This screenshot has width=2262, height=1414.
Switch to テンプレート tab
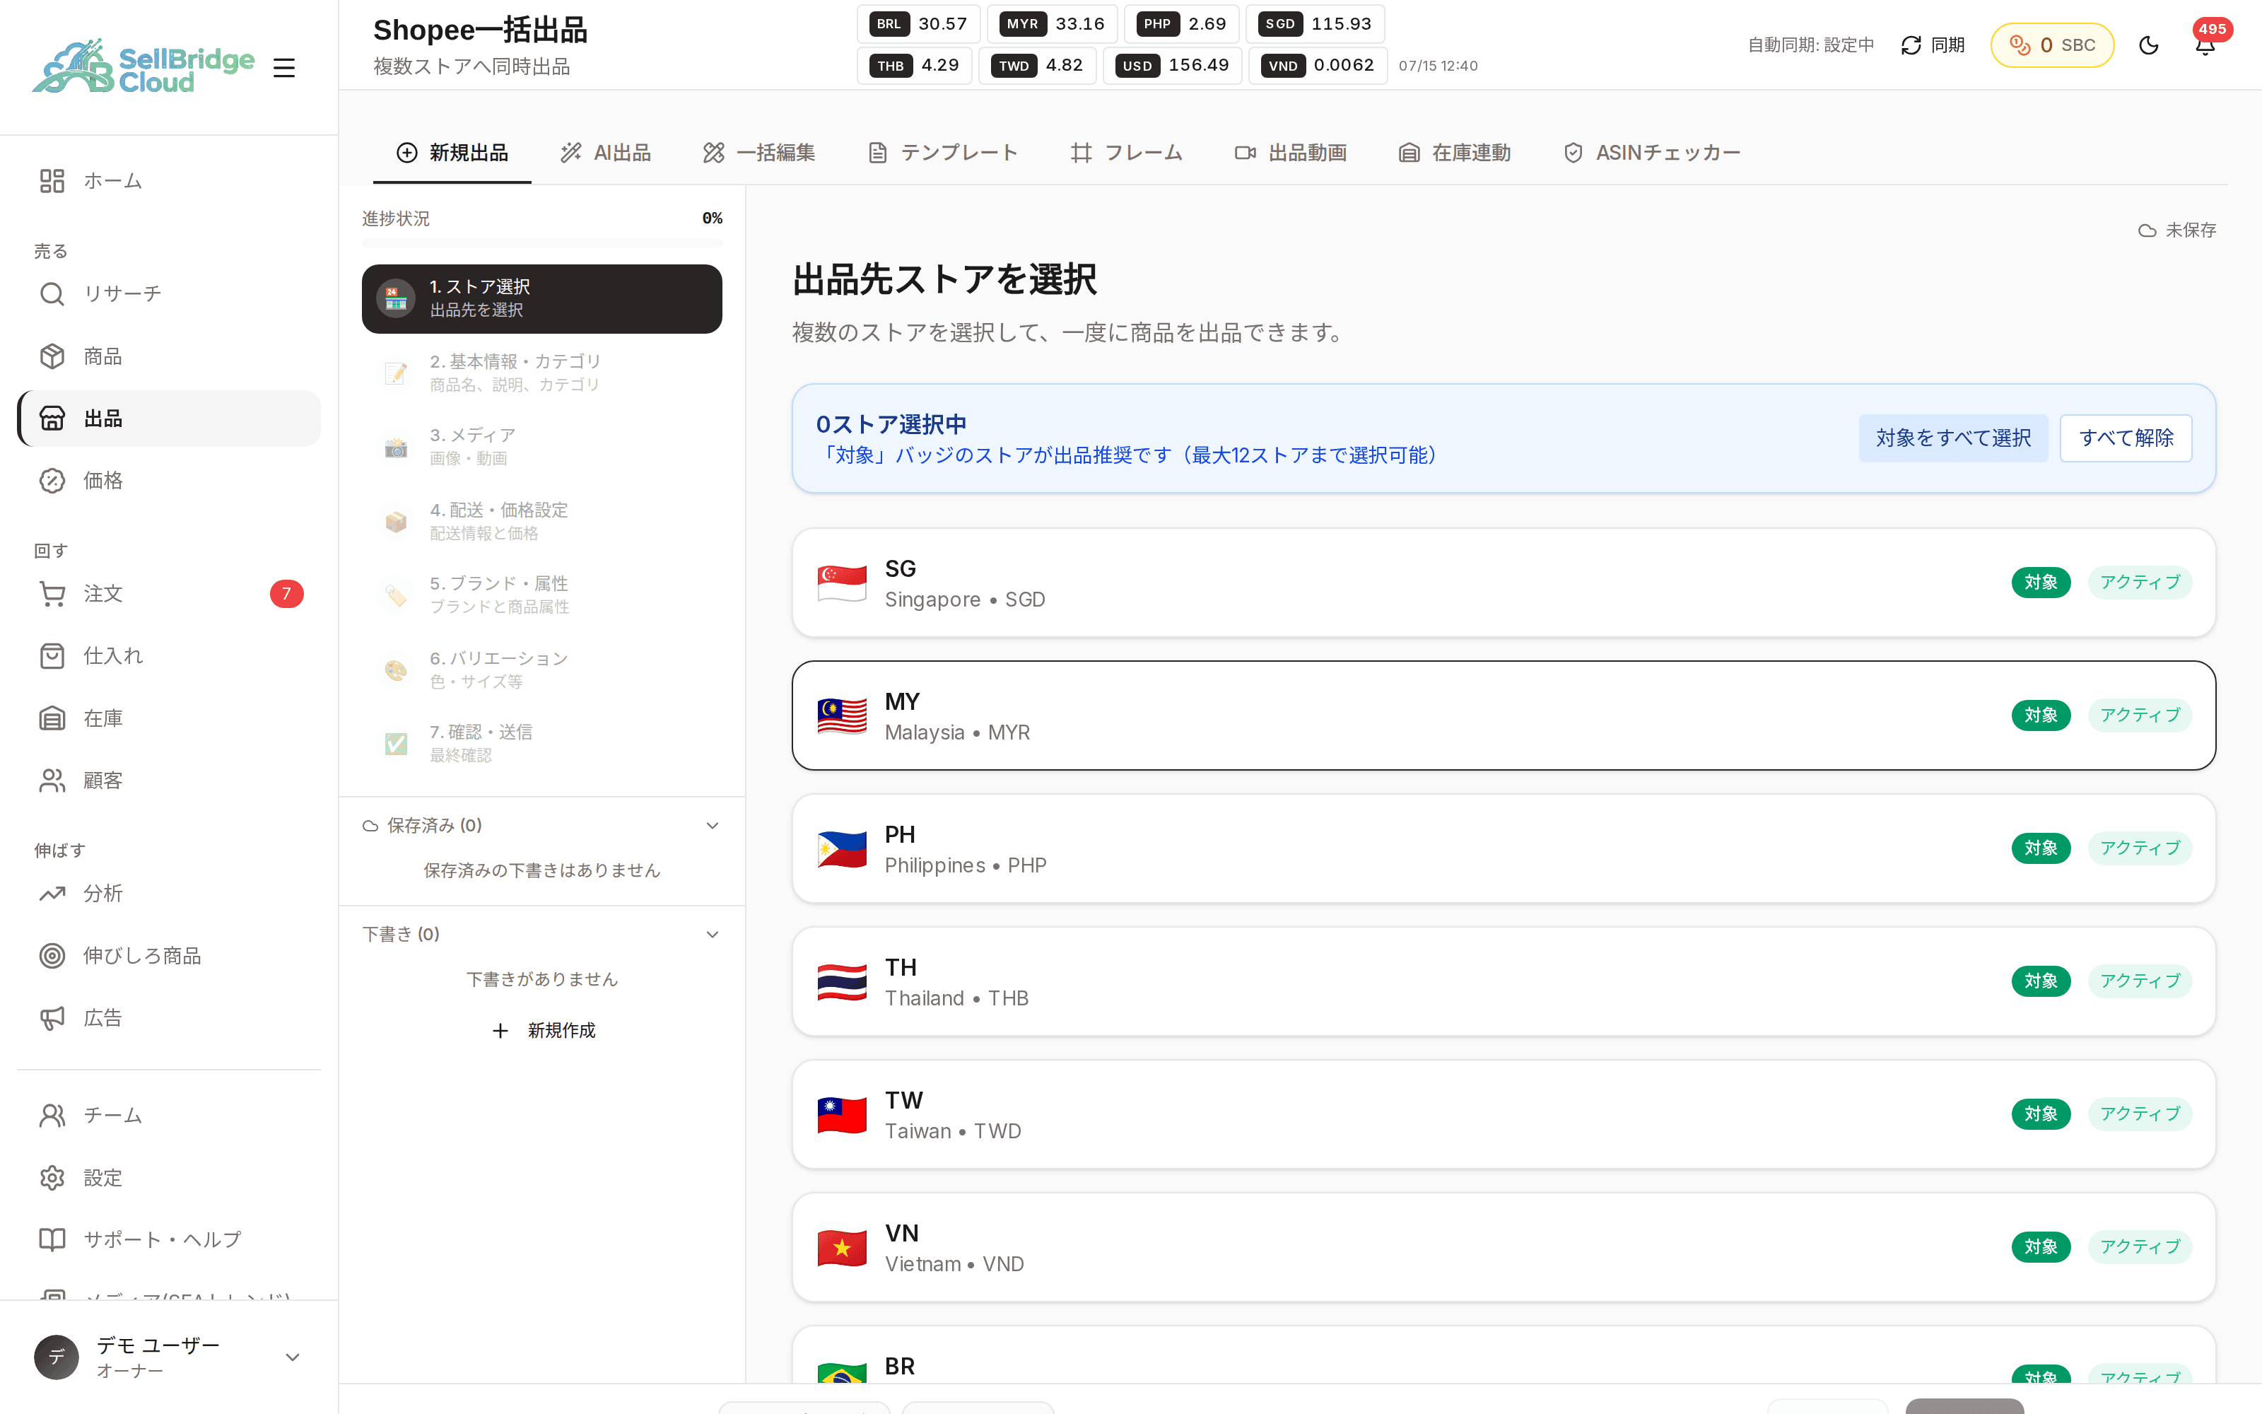coord(942,153)
